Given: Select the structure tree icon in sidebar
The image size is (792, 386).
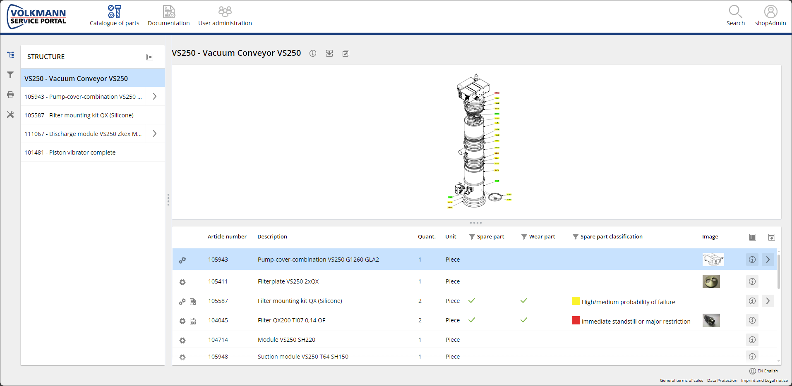Looking at the screenshot, I should [x=10, y=55].
